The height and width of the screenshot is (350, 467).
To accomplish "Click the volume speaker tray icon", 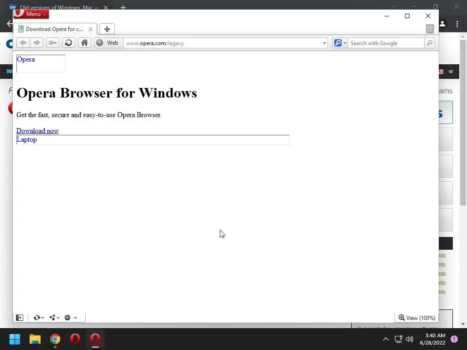I will tap(410, 339).
